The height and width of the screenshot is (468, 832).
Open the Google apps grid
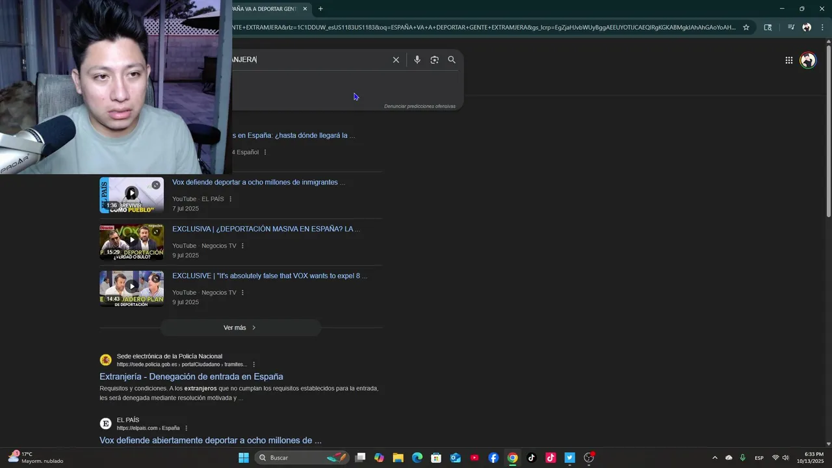point(788,60)
